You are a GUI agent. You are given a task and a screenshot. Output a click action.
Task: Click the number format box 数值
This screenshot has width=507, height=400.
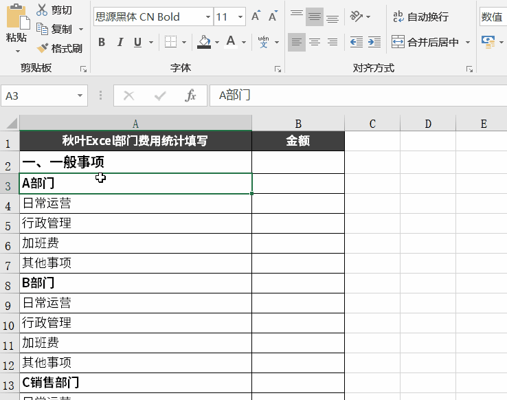tap(493, 16)
